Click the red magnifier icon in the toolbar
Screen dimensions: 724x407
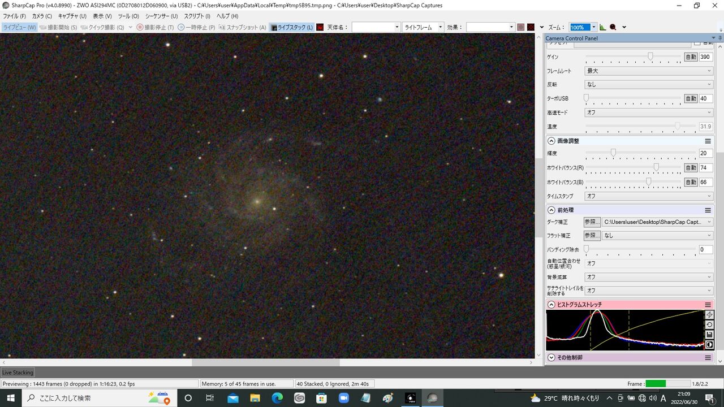pos(613,27)
